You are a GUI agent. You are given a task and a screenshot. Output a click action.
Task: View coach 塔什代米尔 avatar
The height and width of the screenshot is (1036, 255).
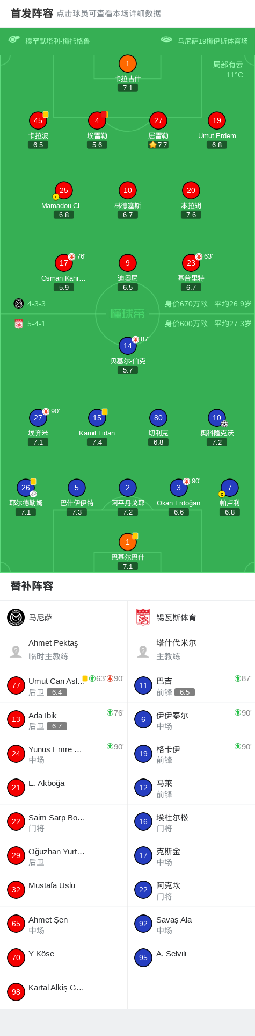coord(143,651)
